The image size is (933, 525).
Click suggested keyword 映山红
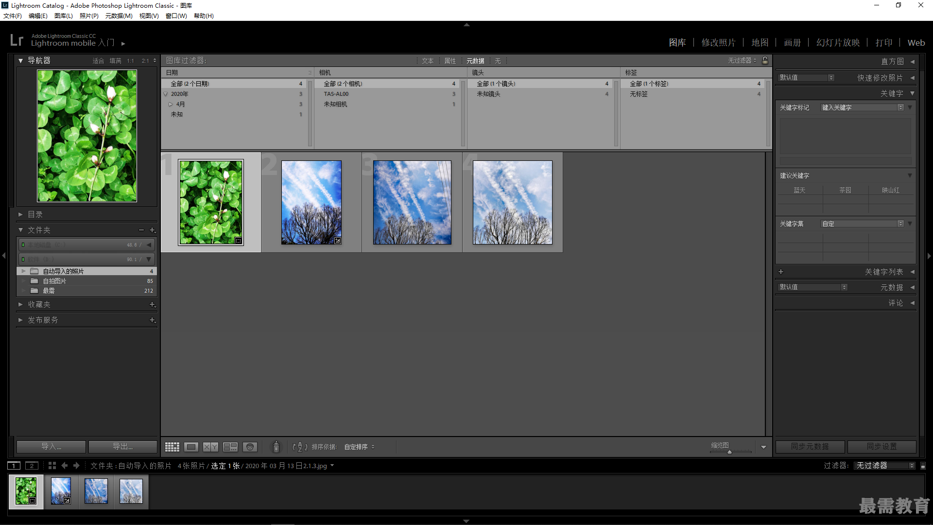(891, 190)
